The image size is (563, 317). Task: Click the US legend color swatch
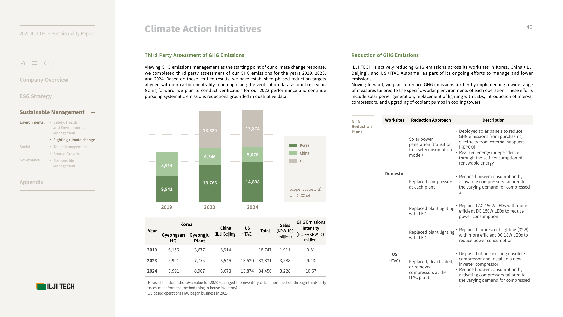point(293,161)
